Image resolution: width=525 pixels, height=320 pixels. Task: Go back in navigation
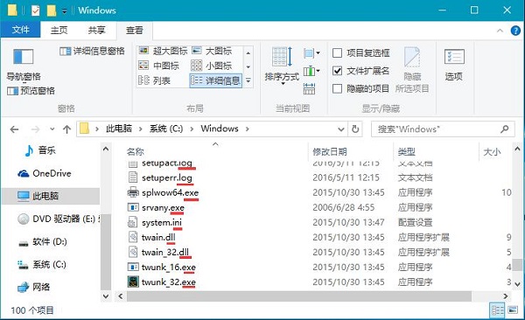pos(14,129)
